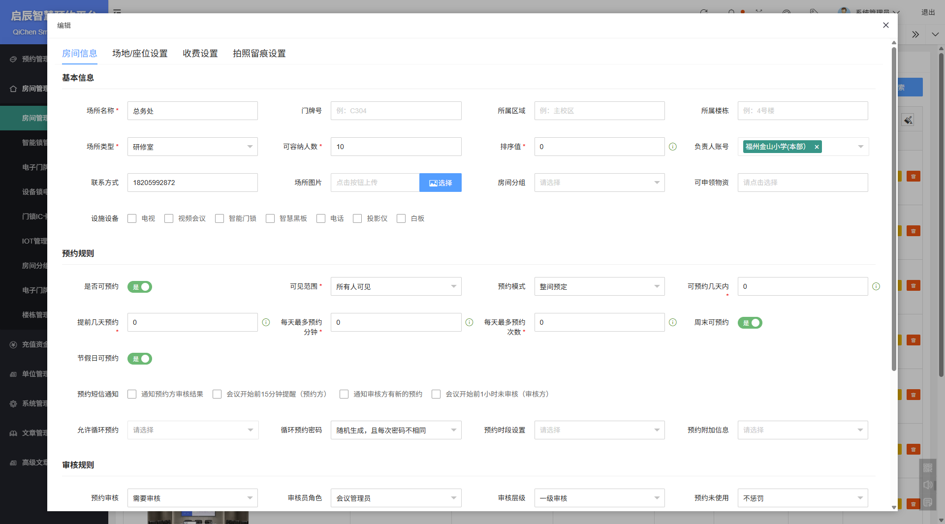This screenshot has width=945, height=524.
Task: Check the 智能门锁 checkbox
Action: [220, 218]
